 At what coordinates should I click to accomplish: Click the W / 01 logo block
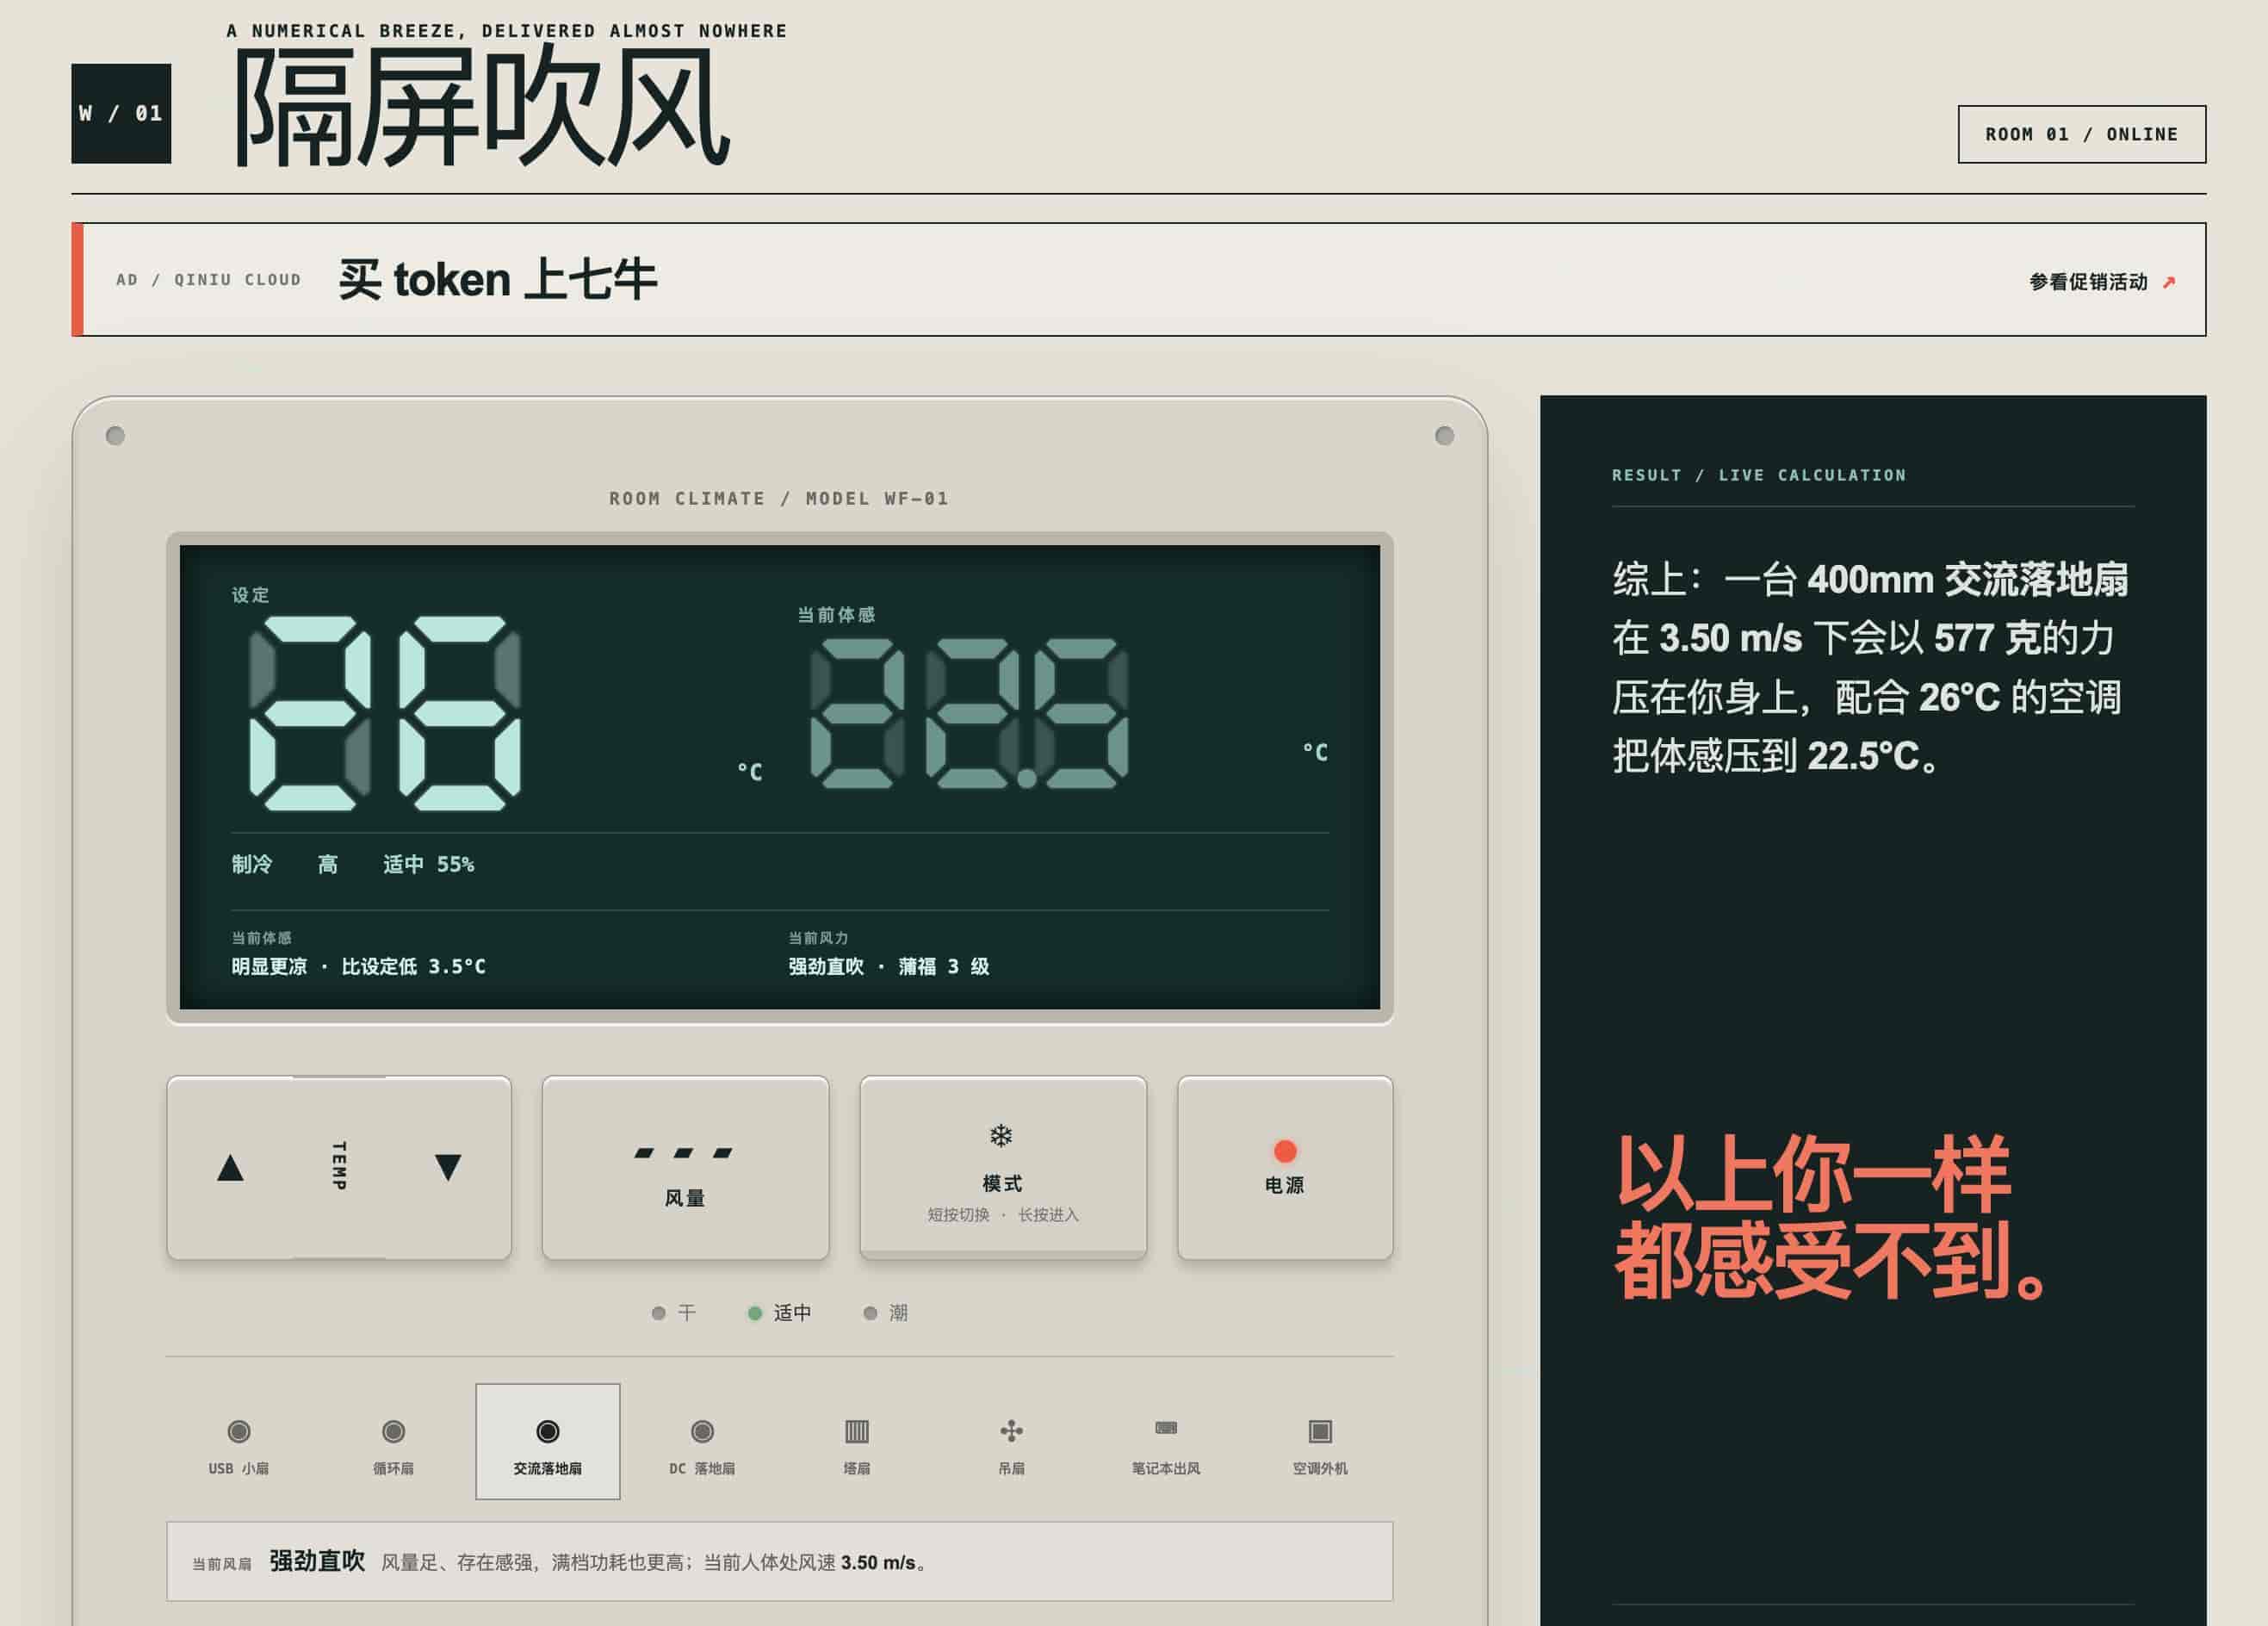(x=121, y=113)
